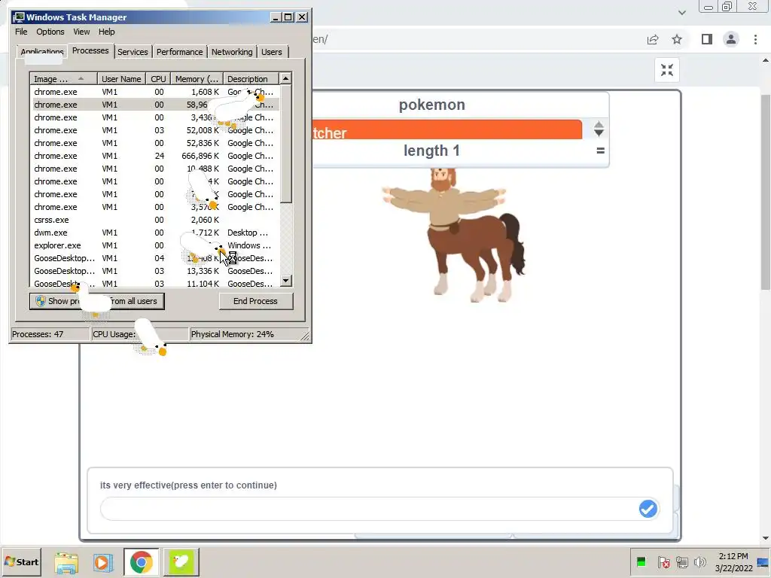This screenshot has height=578, width=771.
Task: Sort processes by CPU column
Action: point(158,78)
